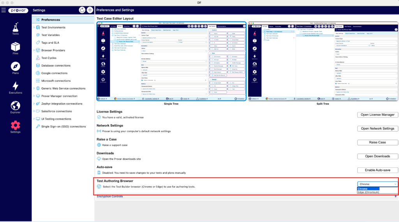Expand Zephyr Integration connections node
399x222 pixels.
point(34,104)
